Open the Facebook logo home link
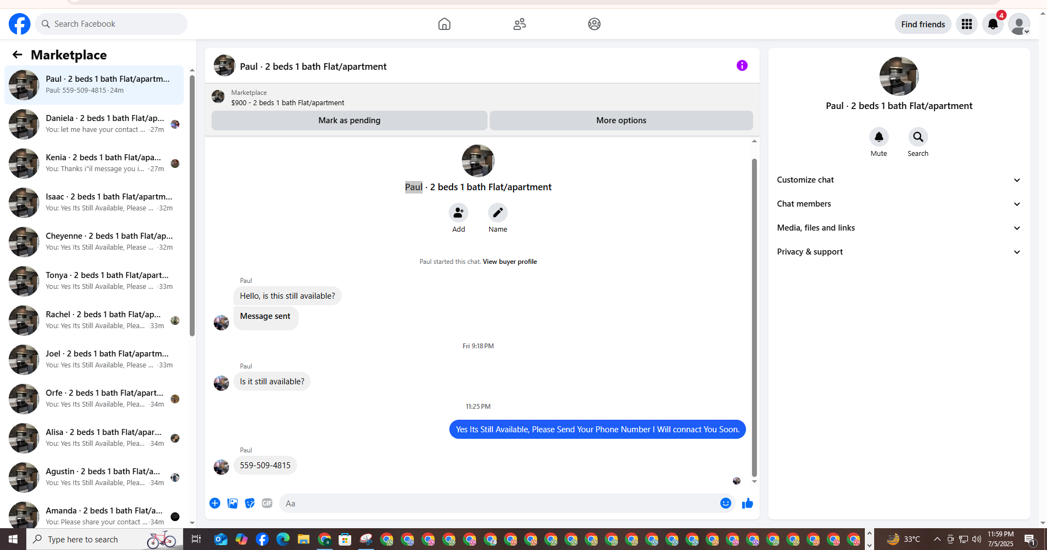1047x550 pixels. click(20, 24)
